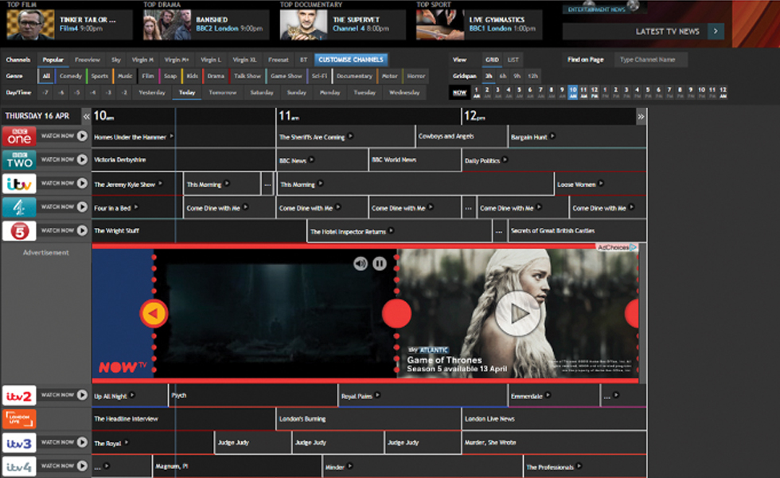Switch listings to Yesterday
The image size is (780, 478).
[x=152, y=92]
